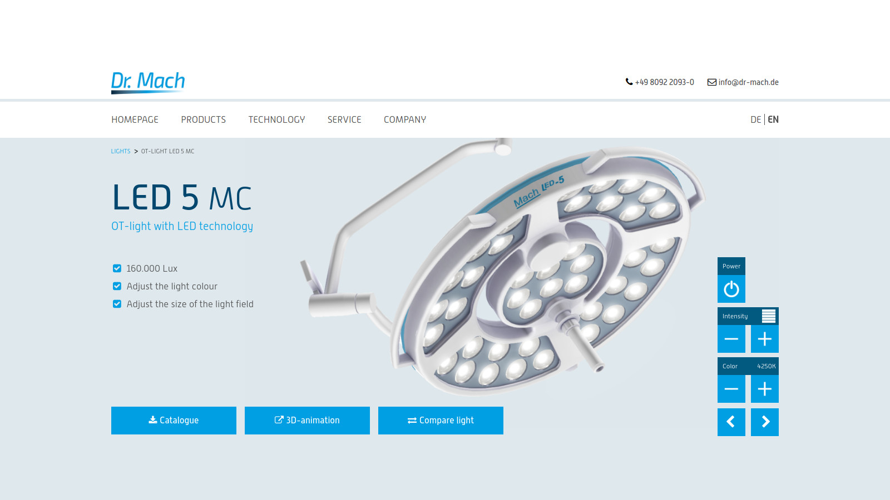Go to previous view with left chevron

point(731,422)
